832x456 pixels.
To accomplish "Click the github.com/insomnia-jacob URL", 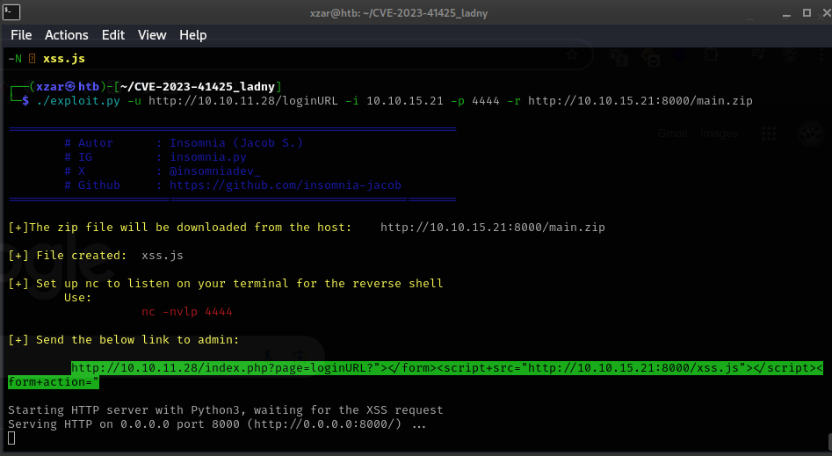I will pos(286,185).
